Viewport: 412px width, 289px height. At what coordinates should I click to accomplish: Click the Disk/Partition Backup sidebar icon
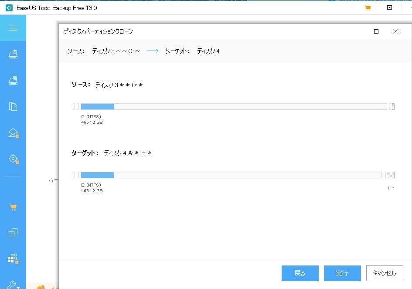pyautogui.click(x=13, y=54)
